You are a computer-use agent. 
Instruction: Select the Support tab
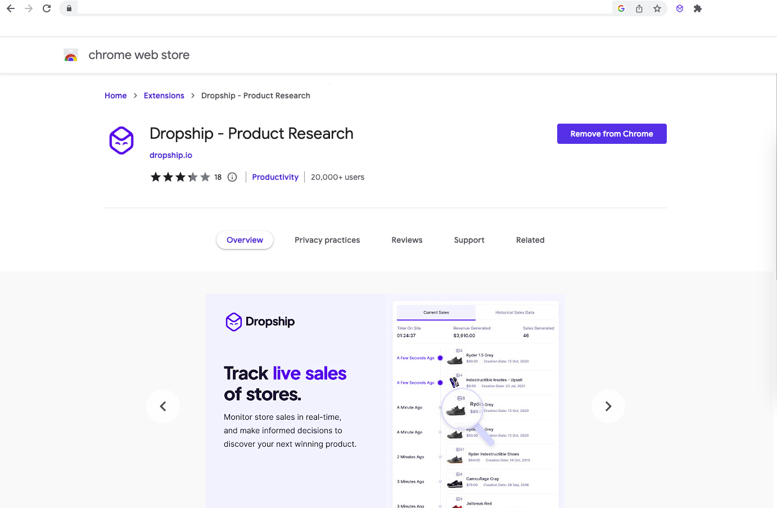coord(469,240)
